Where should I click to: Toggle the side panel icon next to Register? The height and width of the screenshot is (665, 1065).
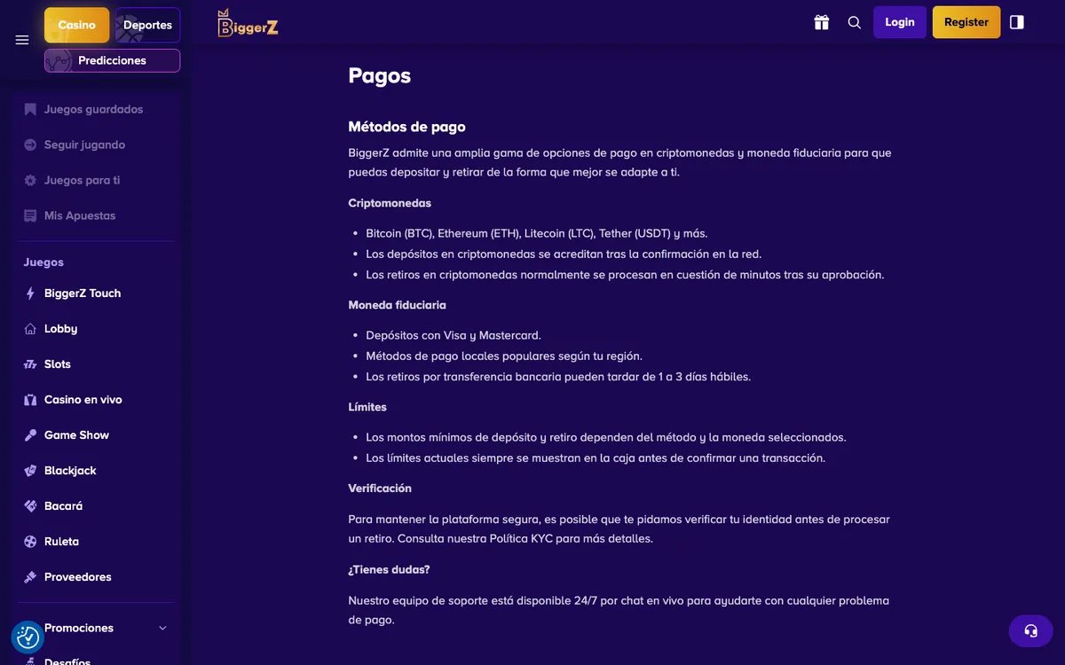[1017, 22]
